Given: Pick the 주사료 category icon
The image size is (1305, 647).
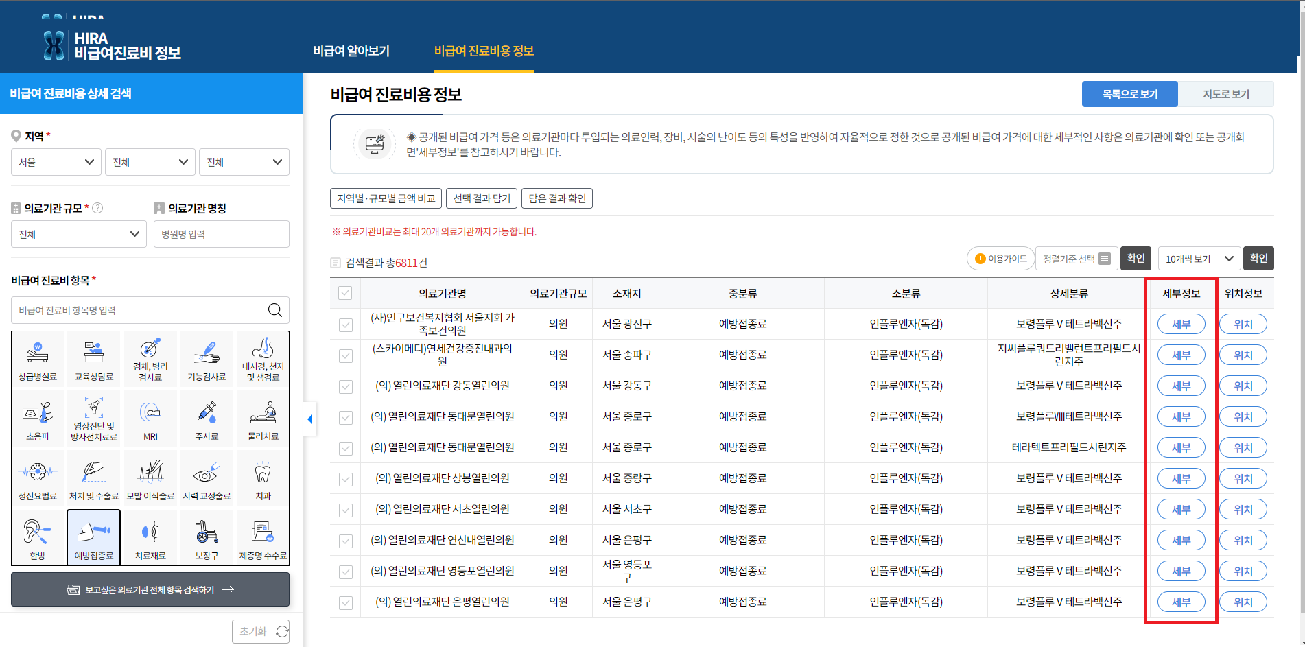Looking at the screenshot, I should point(207,420).
